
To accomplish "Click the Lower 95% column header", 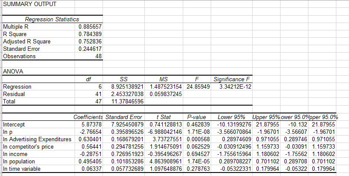I will (x=232, y=117).
